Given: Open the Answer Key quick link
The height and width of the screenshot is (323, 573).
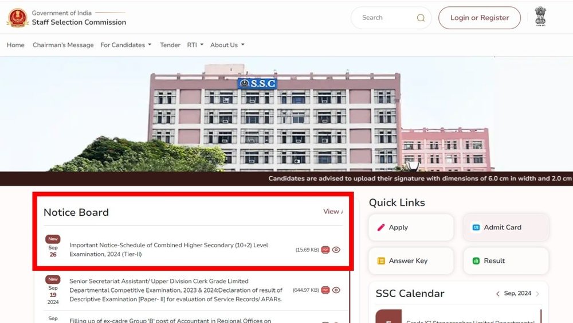Looking at the screenshot, I should 411,260.
